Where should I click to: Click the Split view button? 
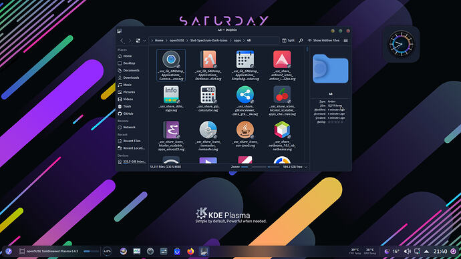coord(288,41)
